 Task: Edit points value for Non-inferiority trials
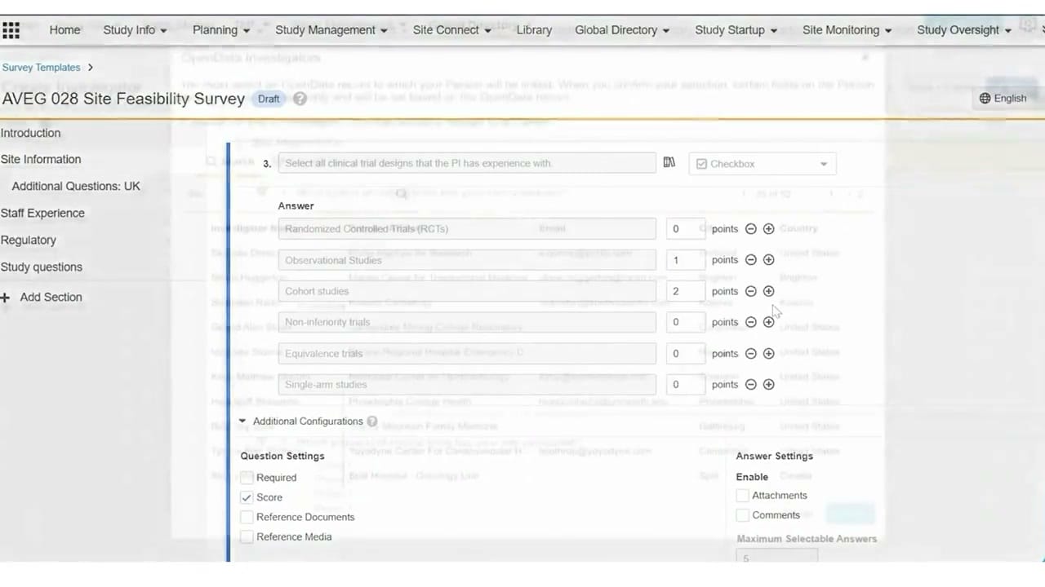click(684, 322)
